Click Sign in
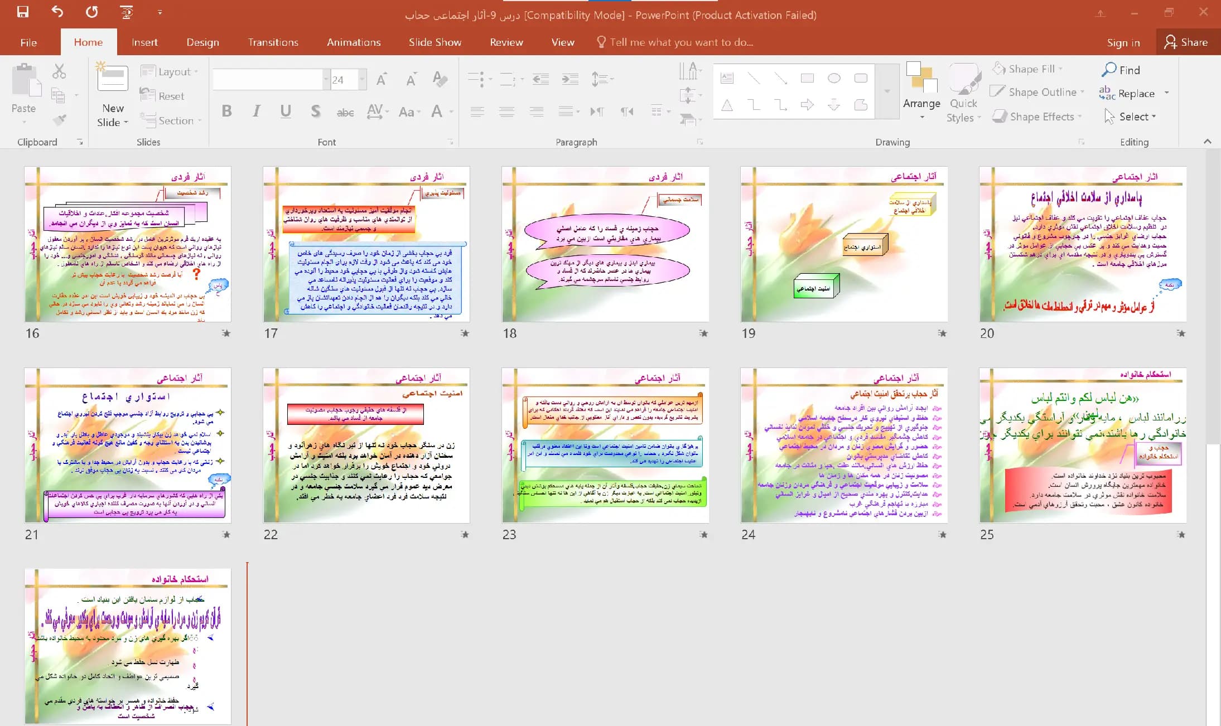 1123,42
